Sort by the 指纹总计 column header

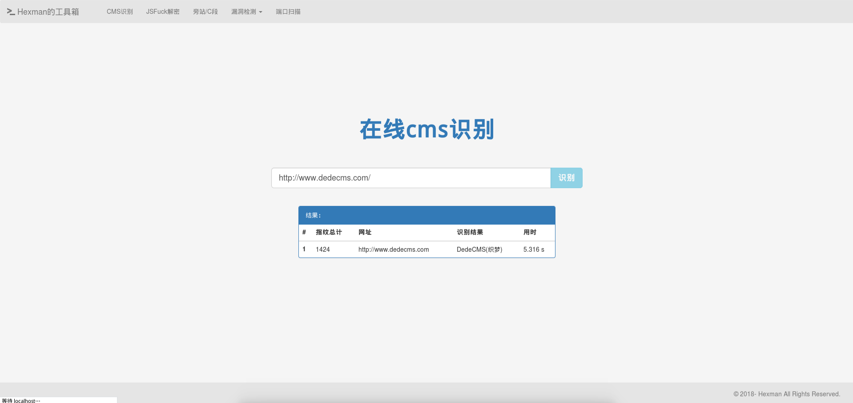pos(329,232)
